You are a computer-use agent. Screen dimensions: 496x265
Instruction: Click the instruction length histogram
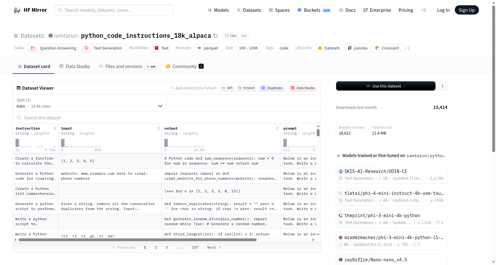tap(36, 143)
